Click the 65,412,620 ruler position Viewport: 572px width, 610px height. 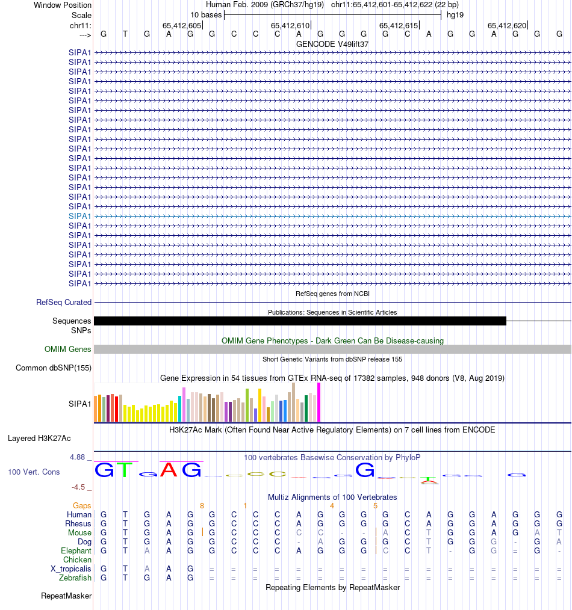pyautogui.click(x=507, y=26)
